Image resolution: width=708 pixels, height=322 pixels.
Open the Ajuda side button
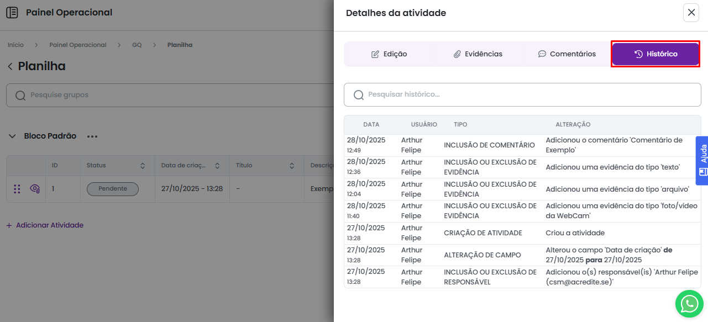702,161
